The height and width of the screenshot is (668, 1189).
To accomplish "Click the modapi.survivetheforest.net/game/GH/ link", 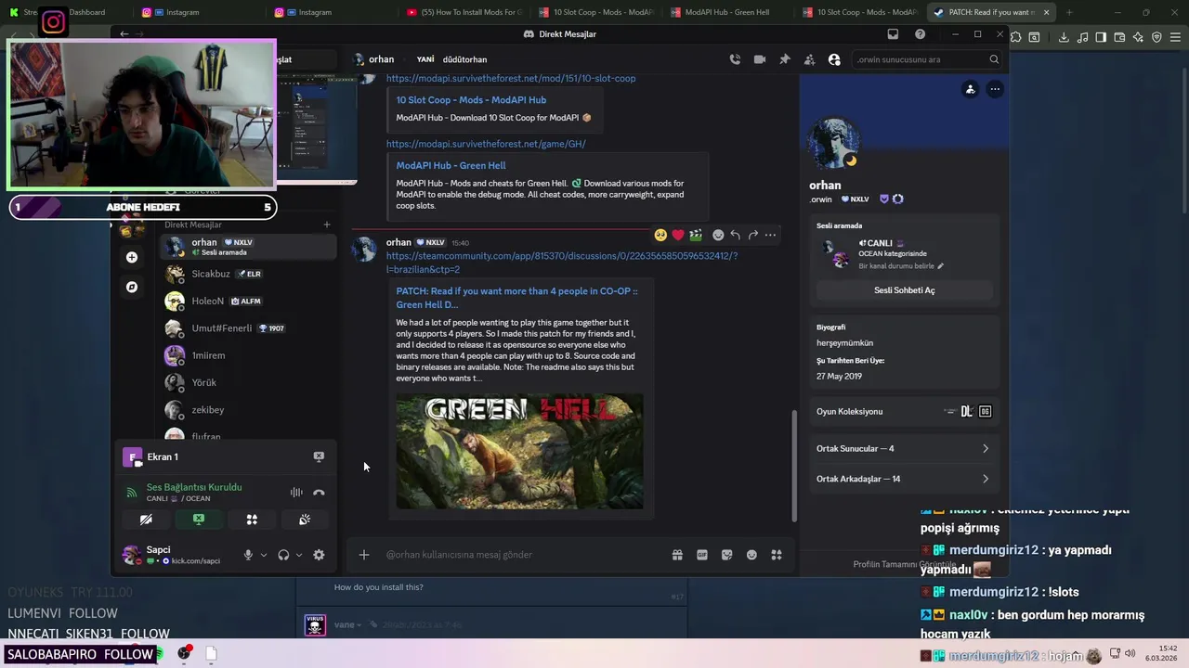I will (486, 144).
